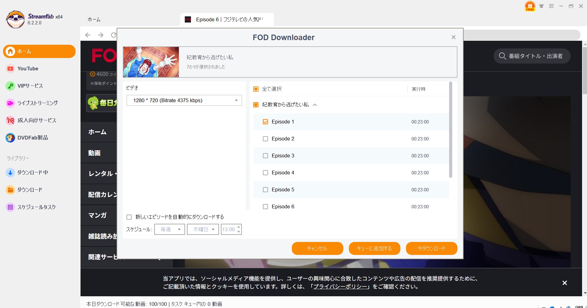The width and height of the screenshot is (587, 308).
Task: Click the 毎日 mascot banner
Action: point(102,103)
